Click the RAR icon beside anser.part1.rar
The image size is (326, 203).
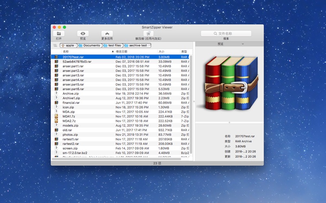(56, 66)
